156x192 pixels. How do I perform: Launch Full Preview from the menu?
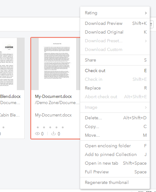115,172
